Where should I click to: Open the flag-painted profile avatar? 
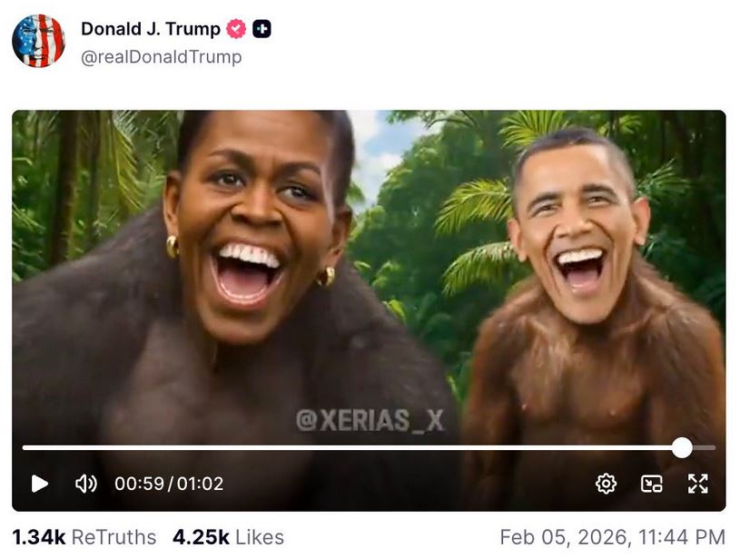tap(38, 41)
